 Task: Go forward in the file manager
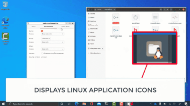(x=92, y=9)
